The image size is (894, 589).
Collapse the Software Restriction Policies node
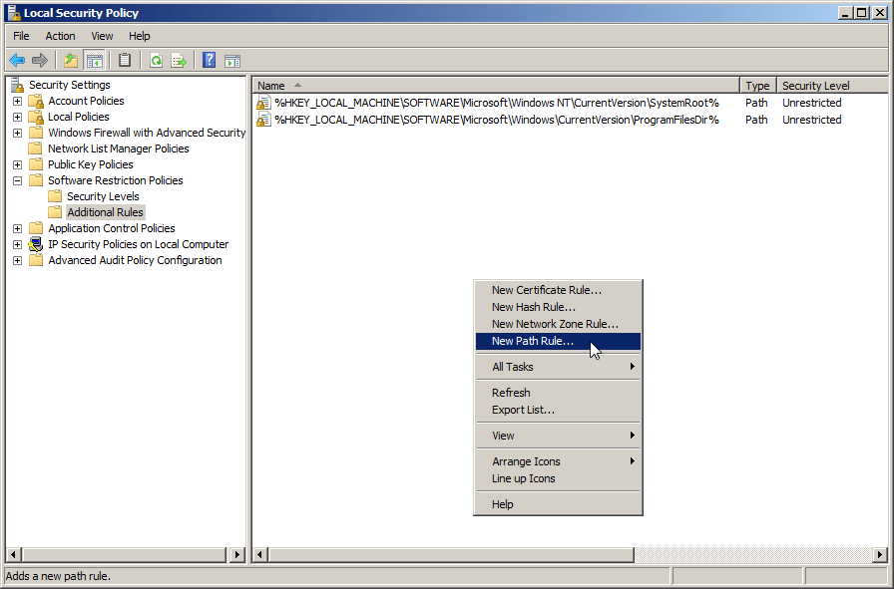pyautogui.click(x=18, y=180)
